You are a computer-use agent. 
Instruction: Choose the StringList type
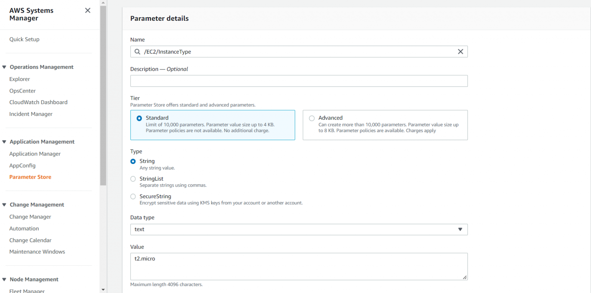tap(133, 179)
